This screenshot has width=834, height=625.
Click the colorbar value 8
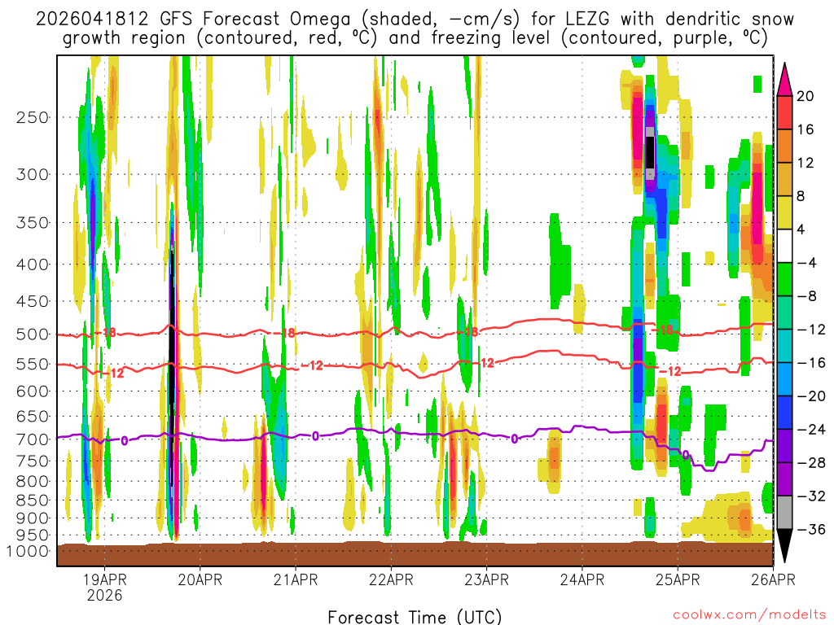click(x=801, y=196)
